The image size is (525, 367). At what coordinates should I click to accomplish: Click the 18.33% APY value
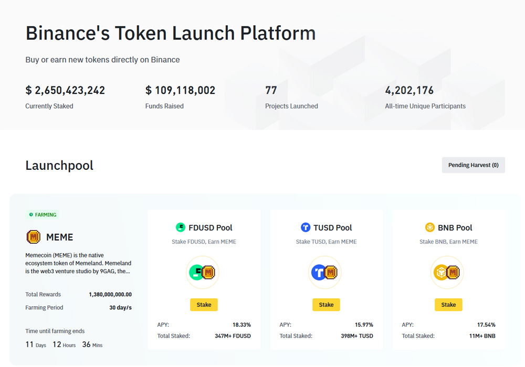point(242,323)
